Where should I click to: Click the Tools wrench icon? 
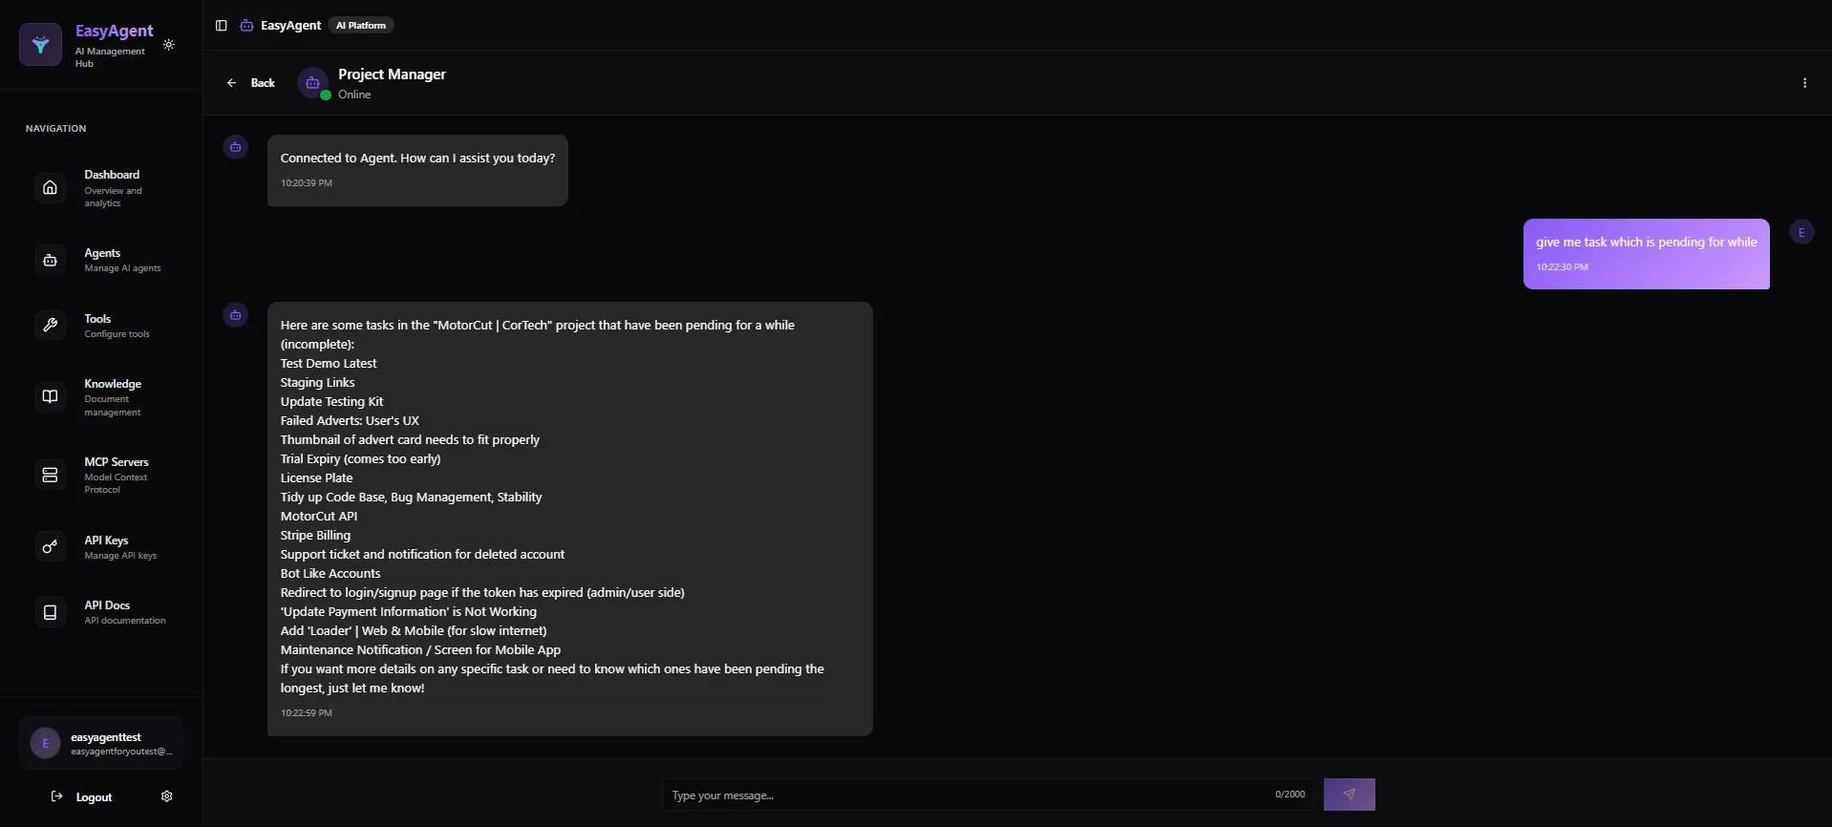[x=51, y=326]
